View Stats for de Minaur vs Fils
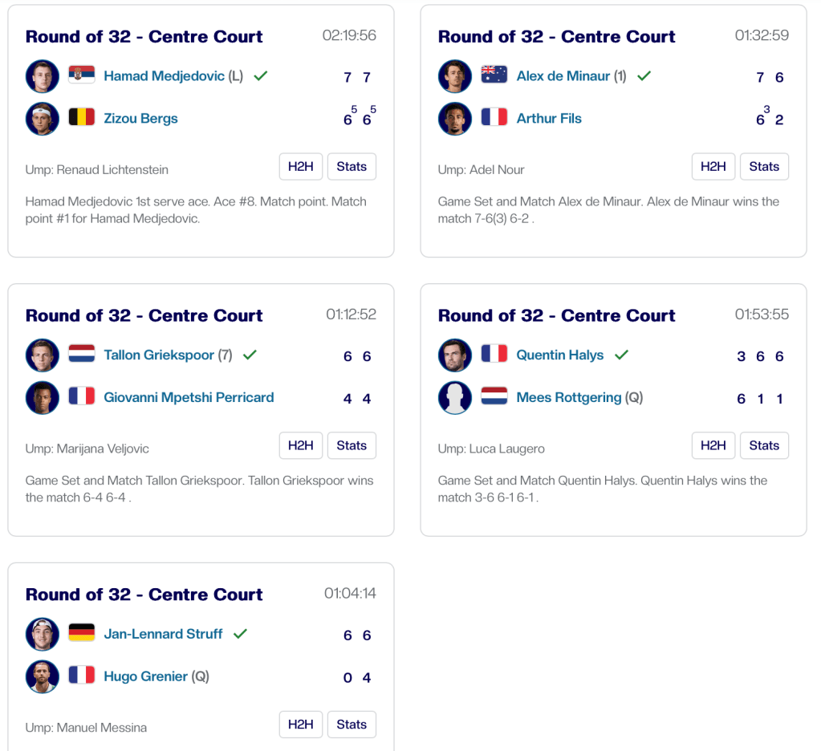This screenshot has height=751, width=821. 764,167
